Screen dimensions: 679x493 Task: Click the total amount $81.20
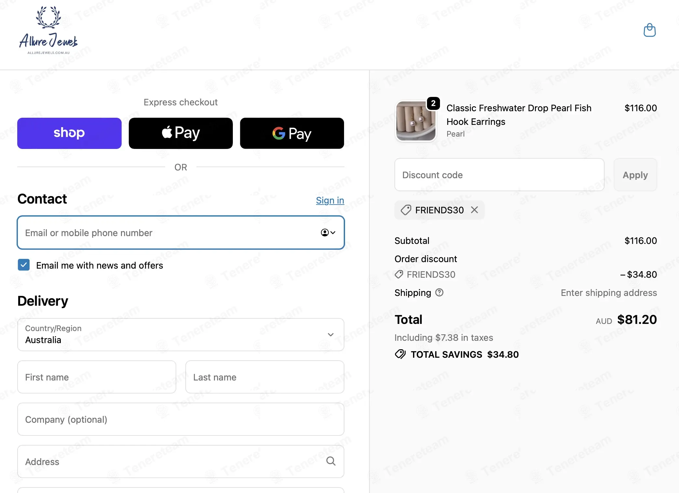coord(637,320)
